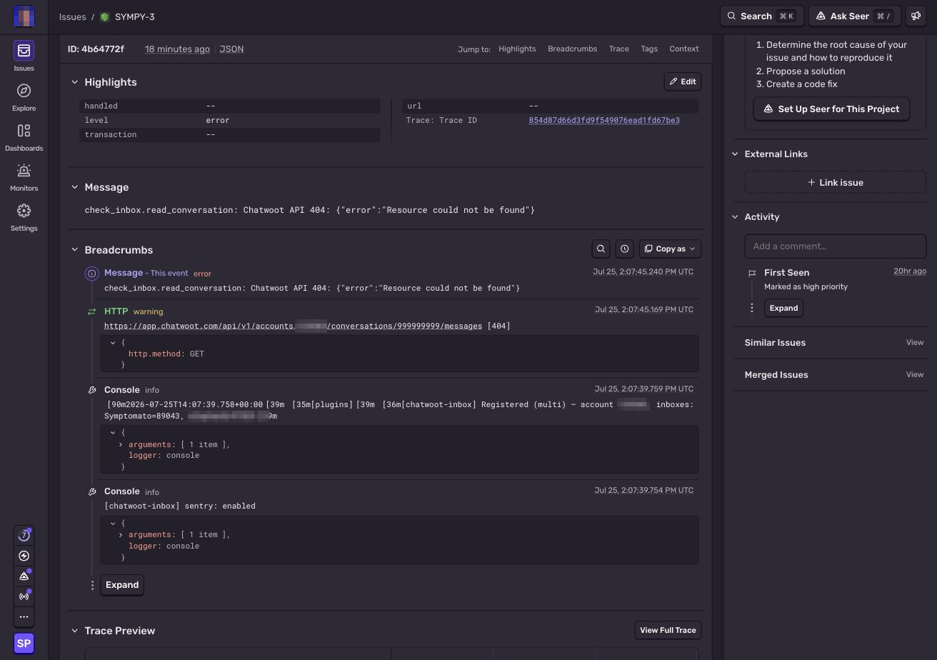Screen dimensions: 937x660
Task: Expand more breadcrumbs
Action: click(x=122, y=585)
